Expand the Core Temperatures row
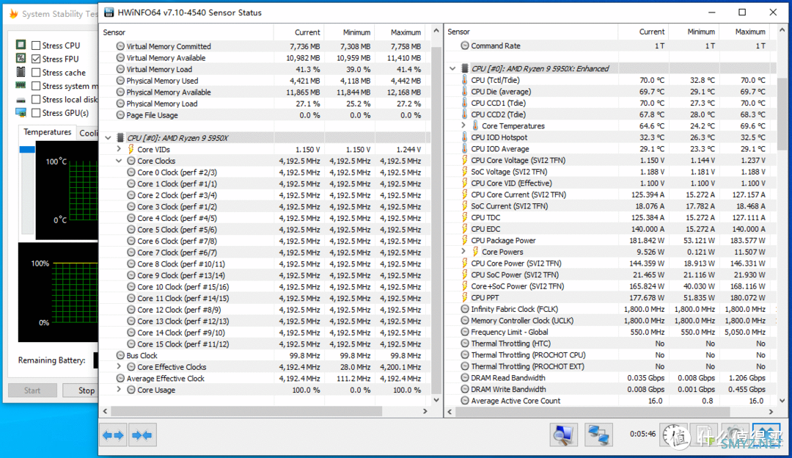792x458 pixels. 463,126
